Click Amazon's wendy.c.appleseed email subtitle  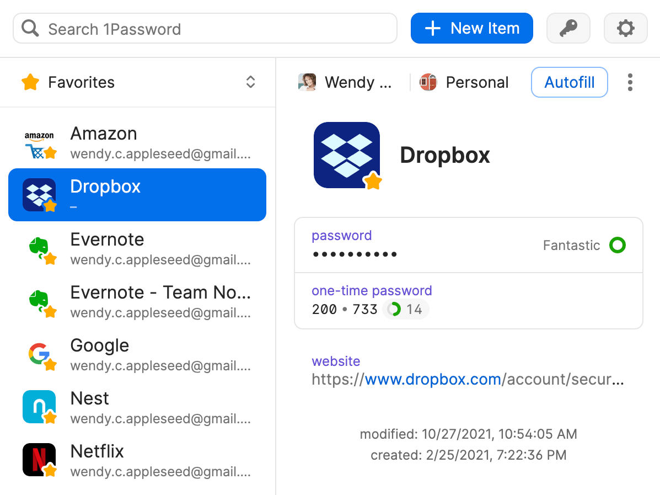click(160, 154)
